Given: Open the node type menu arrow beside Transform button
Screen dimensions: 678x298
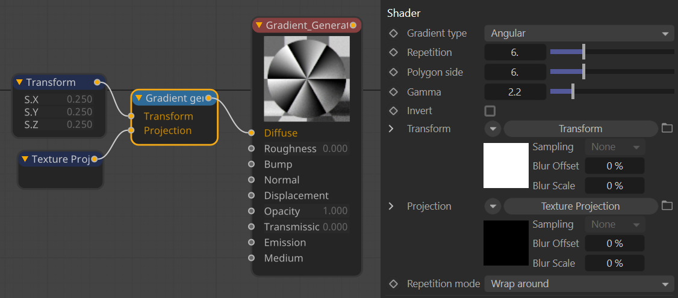Looking at the screenshot, I should tap(493, 129).
